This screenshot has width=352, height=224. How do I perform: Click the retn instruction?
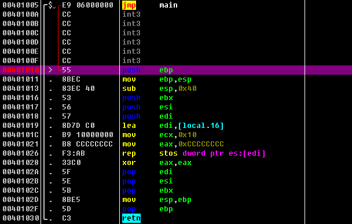click(131, 218)
